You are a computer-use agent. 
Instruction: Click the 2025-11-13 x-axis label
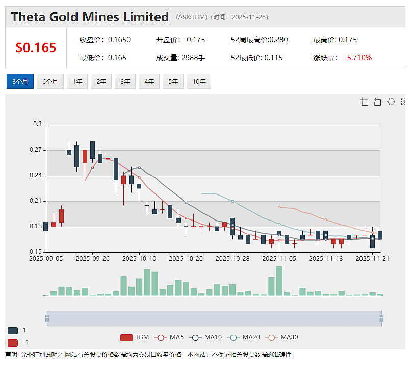tap(326, 259)
